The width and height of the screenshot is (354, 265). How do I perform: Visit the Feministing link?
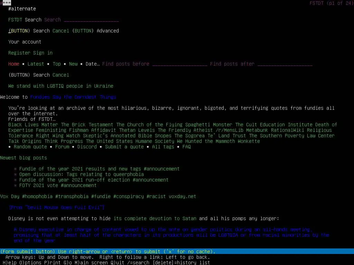(51, 130)
